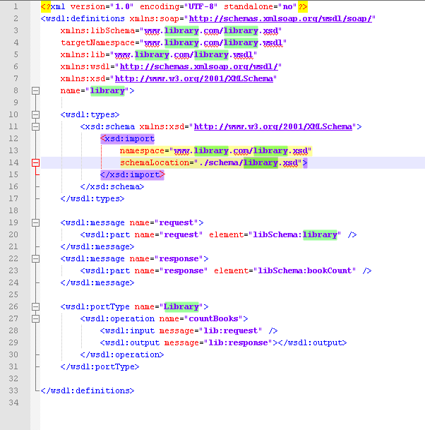Collapse the response message fold marker on line 22
This screenshot has height=430, width=425.
click(35, 258)
